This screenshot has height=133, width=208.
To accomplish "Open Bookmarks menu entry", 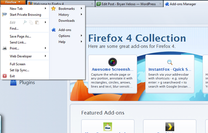I will [x=67, y=9].
